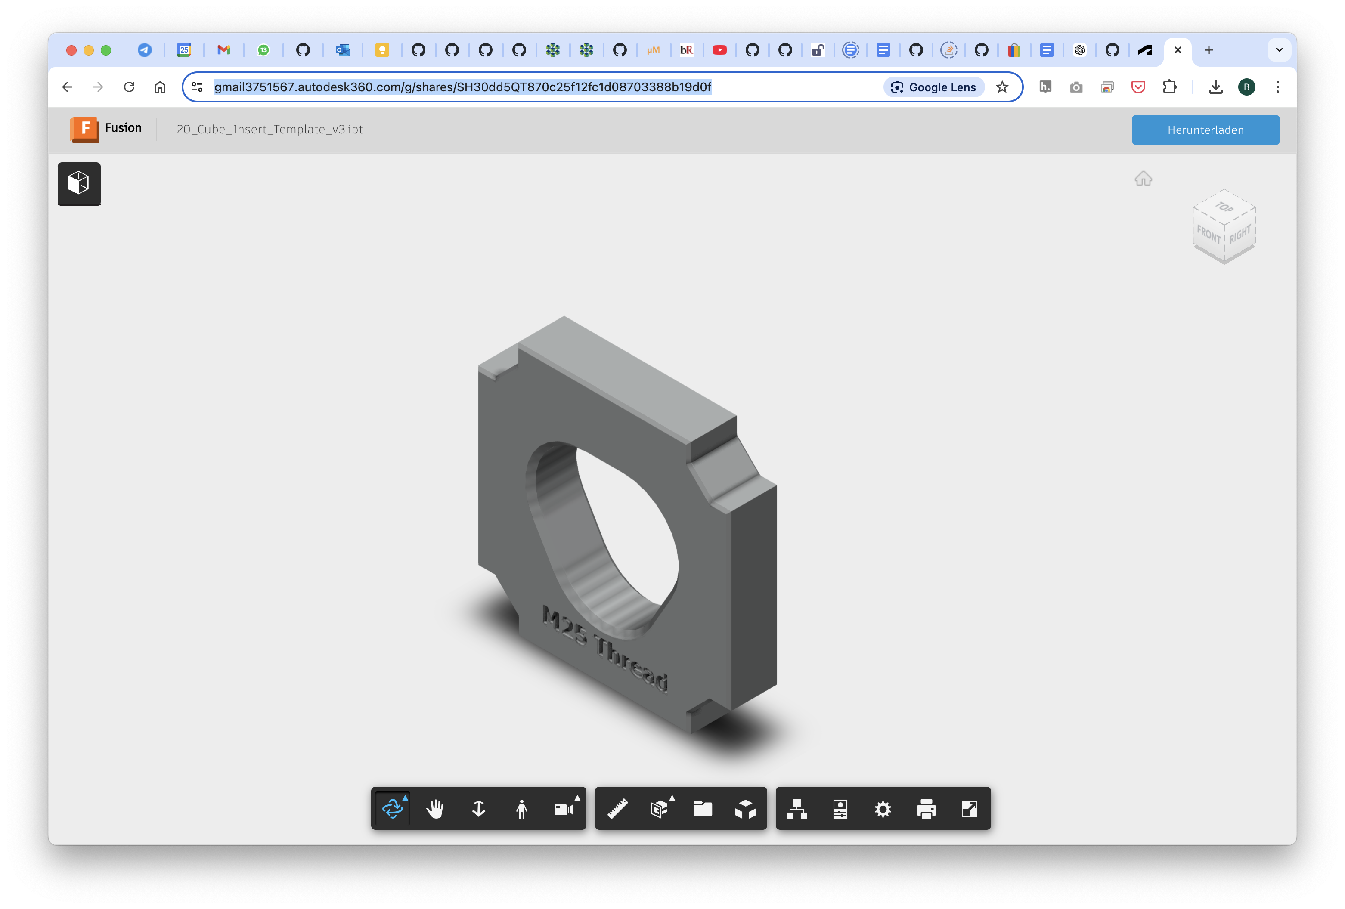The width and height of the screenshot is (1345, 909).
Task: Open viewer Settings gear
Action: pos(883,808)
